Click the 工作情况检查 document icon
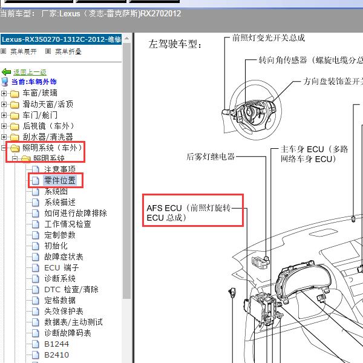The height and width of the screenshot is (363, 363). pyautogui.click(x=36, y=224)
